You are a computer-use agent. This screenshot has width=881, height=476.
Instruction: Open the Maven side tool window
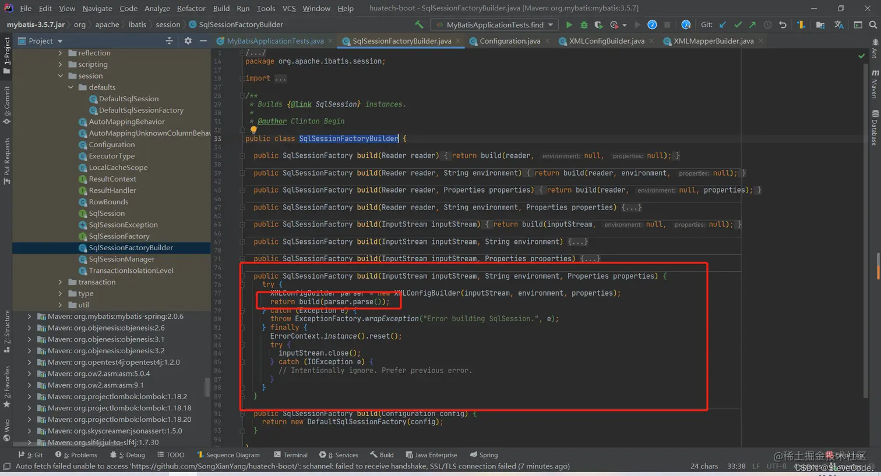(x=875, y=84)
